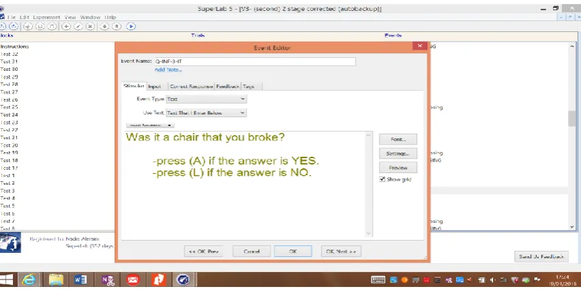The height and width of the screenshot is (289, 581).
Task: Click the Add (plus) toolbar icon
Action: click(x=66, y=27)
